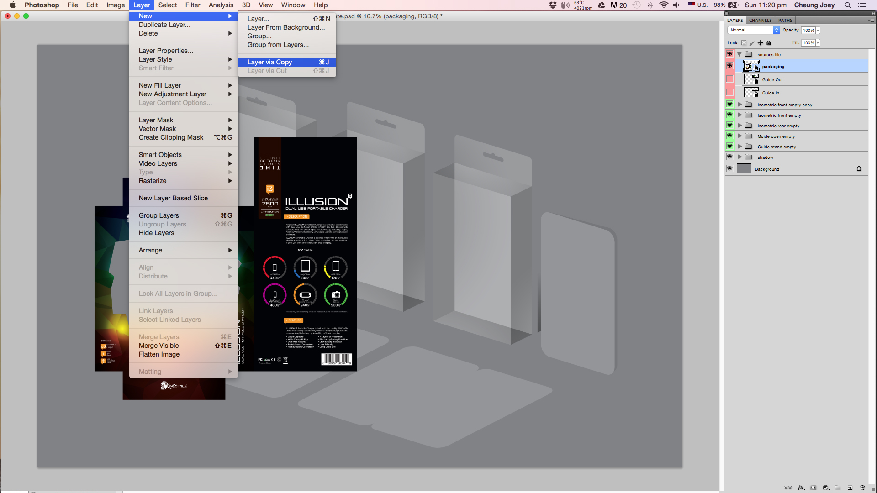The width and height of the screenshot is (877, 493).
Task: Choose Layer via Copy
Action: coord(287,62)
